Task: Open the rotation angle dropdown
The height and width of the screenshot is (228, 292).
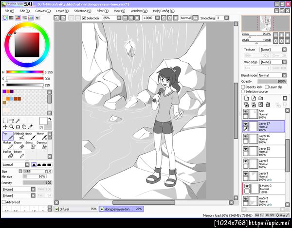Action: pyautogui.click(x=157, y=18)
